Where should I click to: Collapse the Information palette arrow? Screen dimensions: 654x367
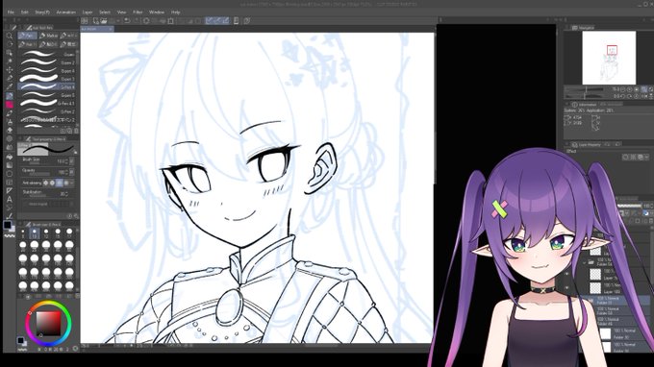566,104
